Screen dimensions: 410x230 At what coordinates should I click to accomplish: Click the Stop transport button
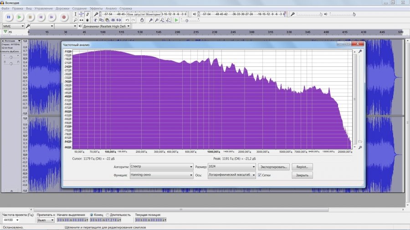pyautogui.click(x=31, y=17)
